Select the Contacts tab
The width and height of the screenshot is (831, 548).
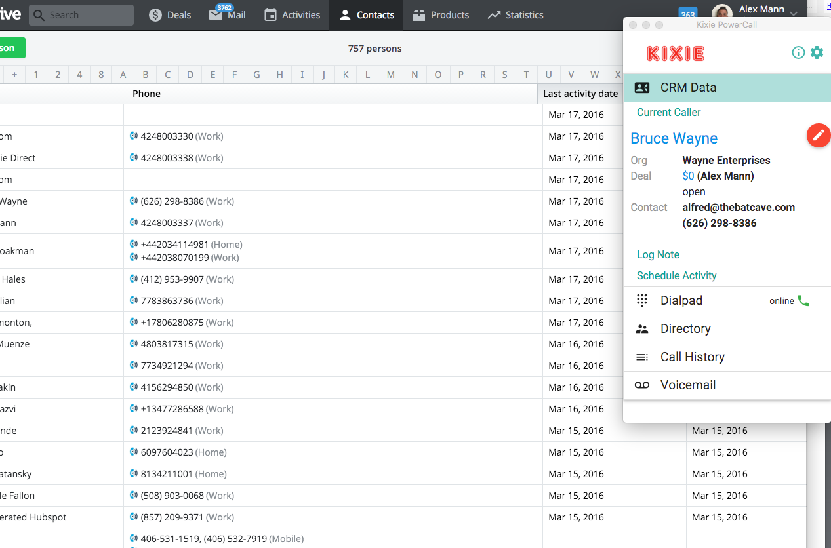click(x=366, y=15)
